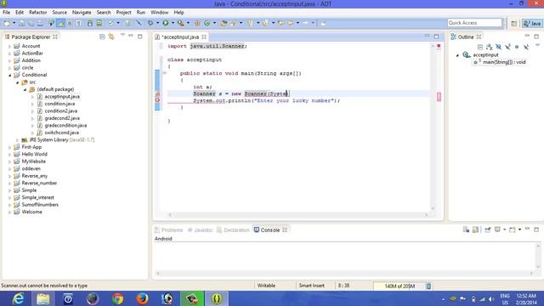Toggle Hide Fields in Outline

pyautogui.click(x=499, y=47)
